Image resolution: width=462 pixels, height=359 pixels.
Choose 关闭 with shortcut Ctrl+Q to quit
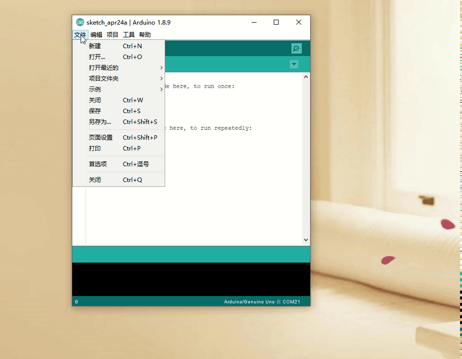pyautogui.click(x=119, y=180)
